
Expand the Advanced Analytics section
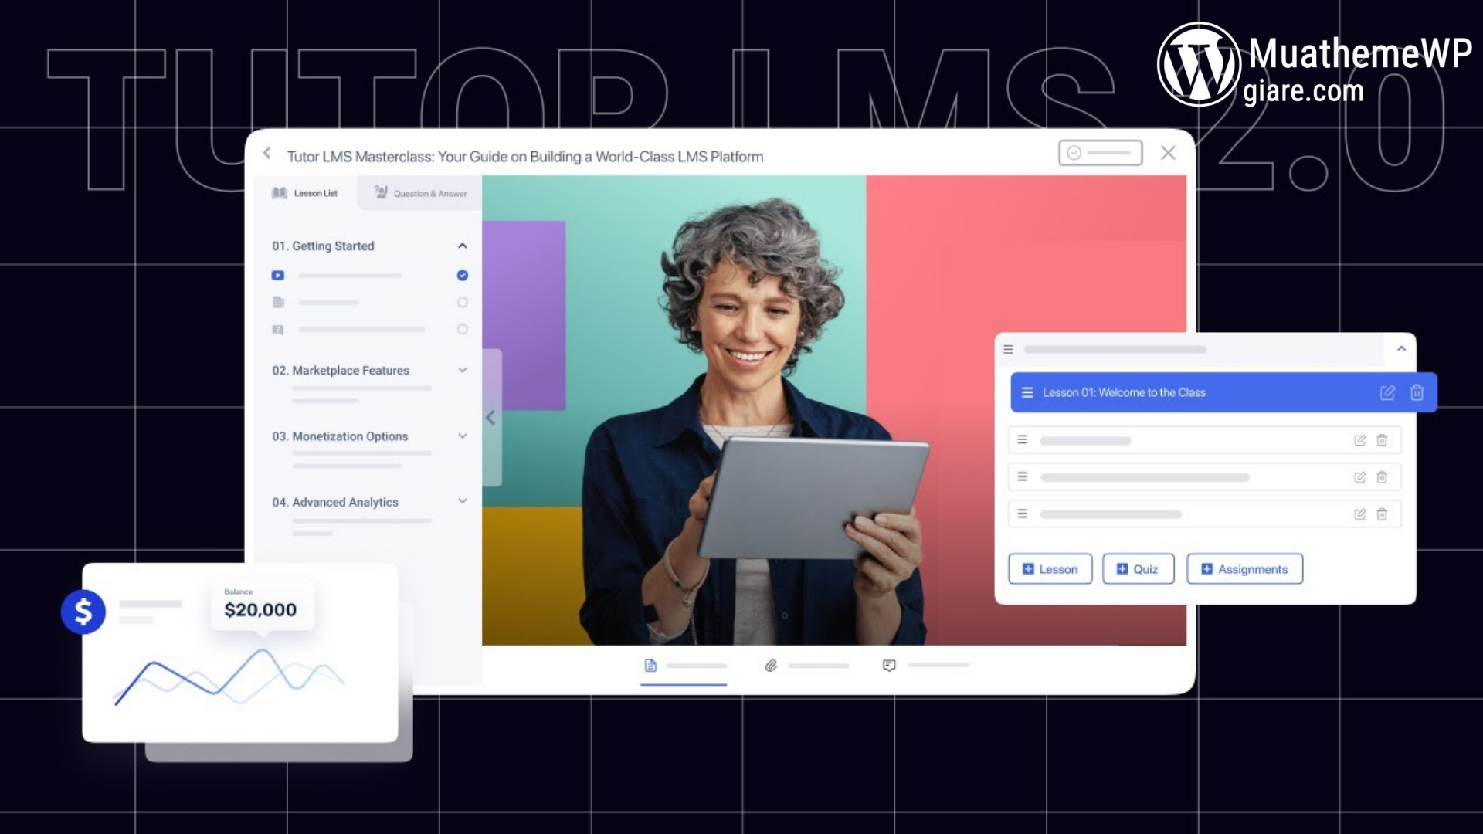click(463, 501)
